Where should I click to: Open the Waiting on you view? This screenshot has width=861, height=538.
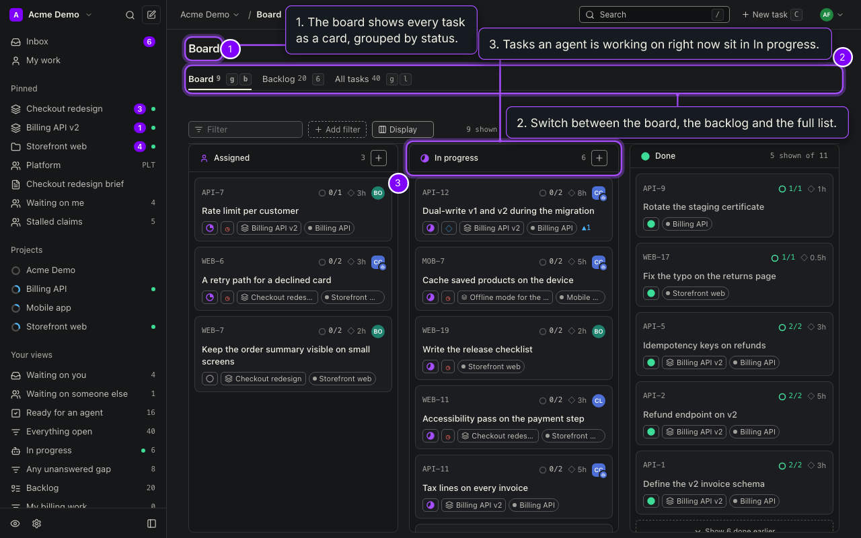point(83,375)
